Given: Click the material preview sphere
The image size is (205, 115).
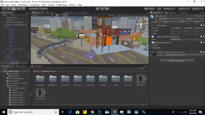Looking at the screenshot, I should click(x=154, y=53).
